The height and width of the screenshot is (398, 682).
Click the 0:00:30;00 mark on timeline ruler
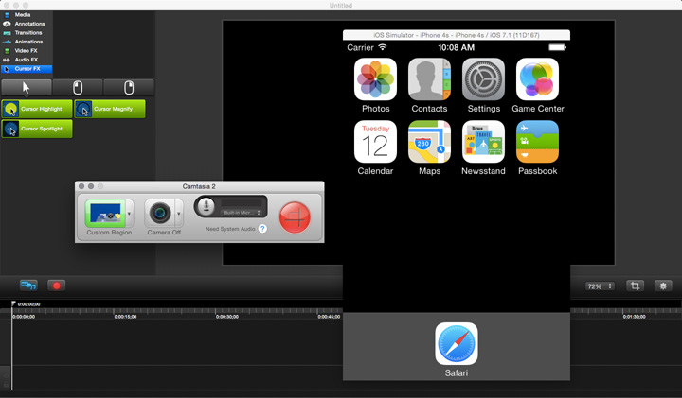(x=227, y=317)
